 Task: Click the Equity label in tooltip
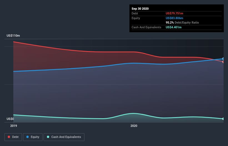tap(136, 18)
